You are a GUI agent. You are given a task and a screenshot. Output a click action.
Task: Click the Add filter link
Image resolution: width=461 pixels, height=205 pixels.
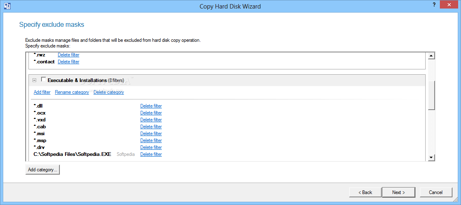pyautogui.click(x=42, y=92)
